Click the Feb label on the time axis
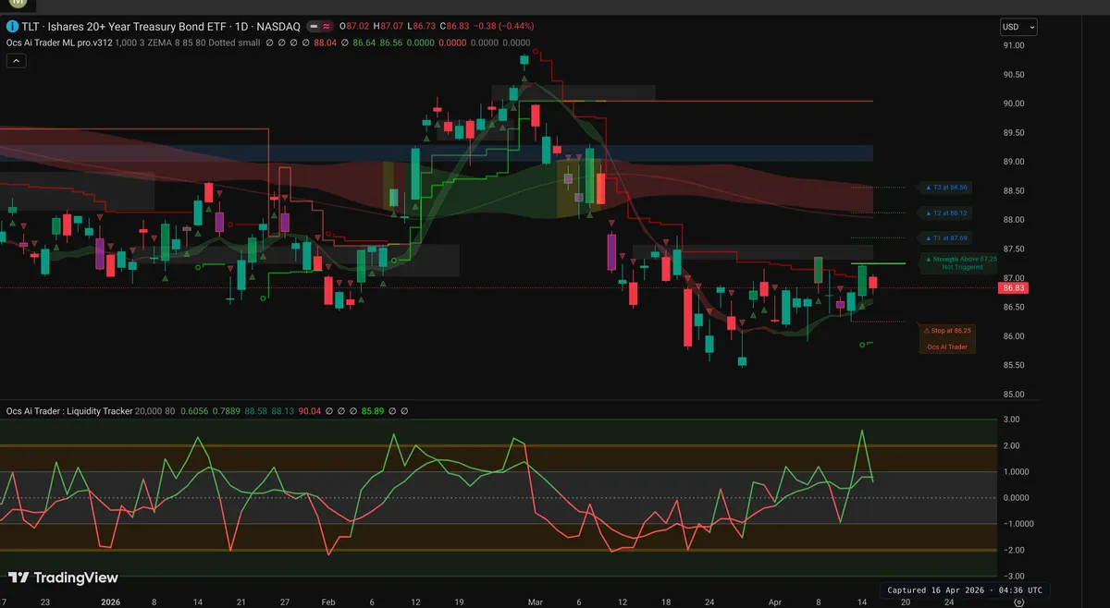Viewport: 1110px width, 608px height. click(x=328, y=601)
